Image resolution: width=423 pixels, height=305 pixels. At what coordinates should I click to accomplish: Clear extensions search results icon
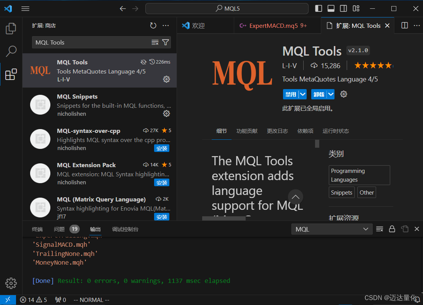(155, 42)
